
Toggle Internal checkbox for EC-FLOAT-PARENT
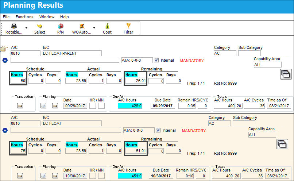click(156, 60)
